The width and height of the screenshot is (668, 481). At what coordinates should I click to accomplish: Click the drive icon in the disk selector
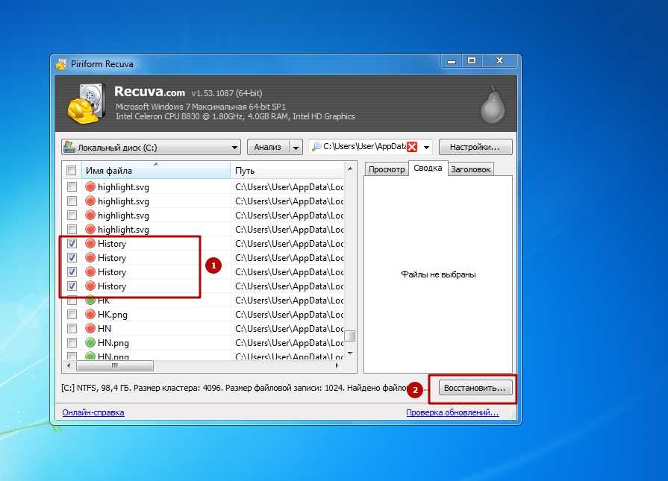pos(69,147)
